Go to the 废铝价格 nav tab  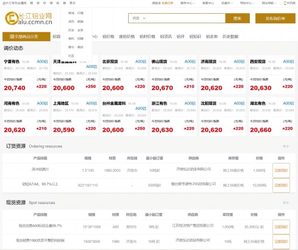click(x=127, y=36)
